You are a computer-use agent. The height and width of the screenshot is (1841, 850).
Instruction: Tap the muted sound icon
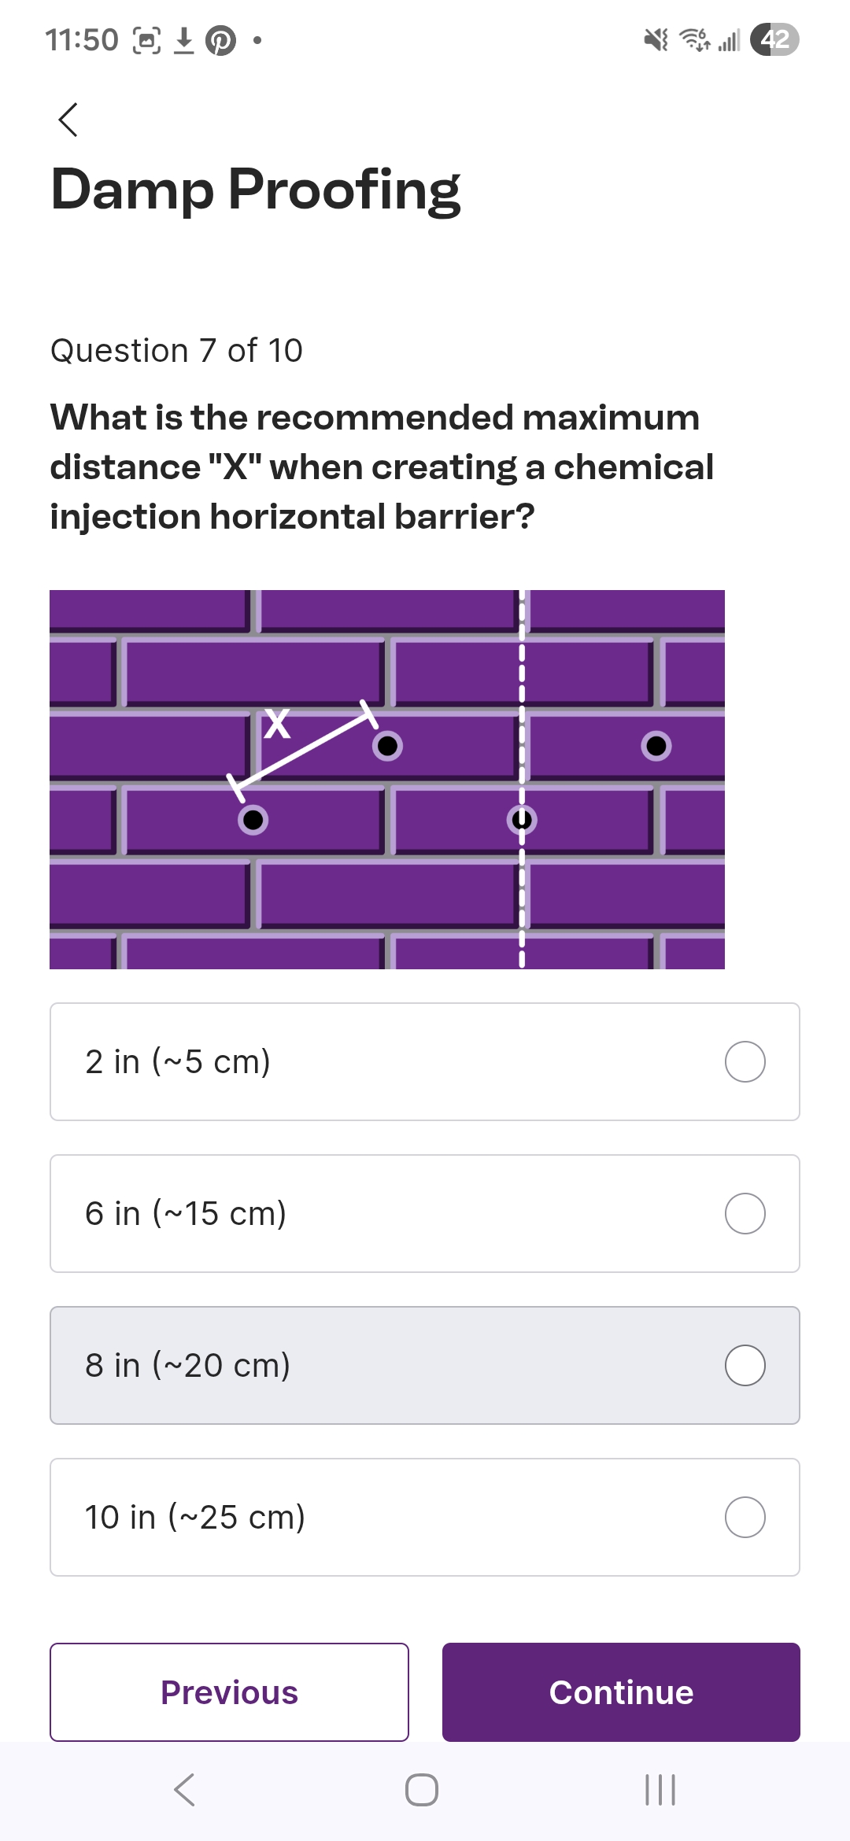(x=656, y=39)
